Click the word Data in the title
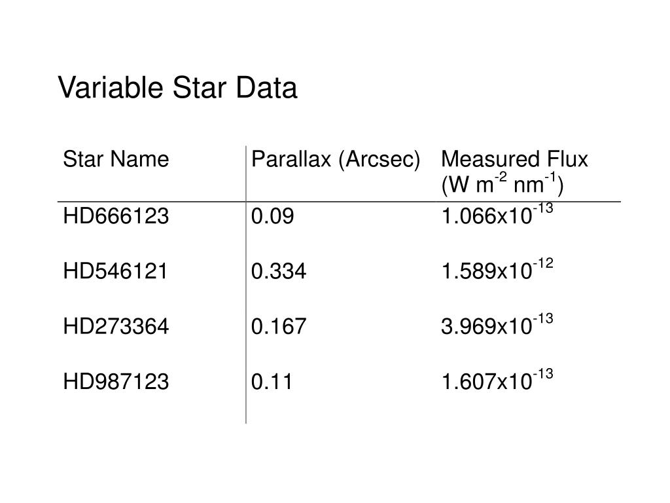Viewport: 670px width, 503px height. (266, 88)
